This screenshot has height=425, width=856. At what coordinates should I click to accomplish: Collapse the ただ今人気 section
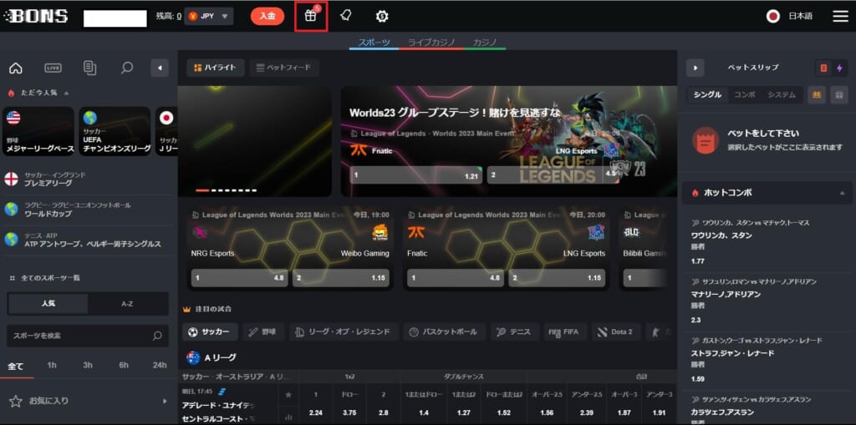coord(67,94)
